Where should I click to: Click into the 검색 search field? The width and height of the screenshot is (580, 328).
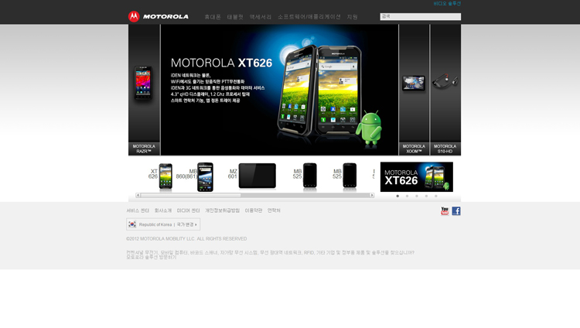(420, 16)
